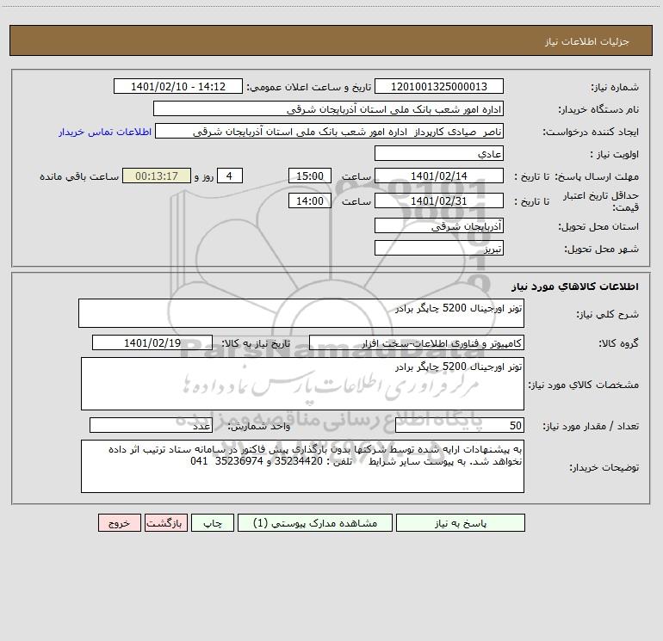Open مشاهده مدارک پیوستی (1) attachments

(315, 522)
